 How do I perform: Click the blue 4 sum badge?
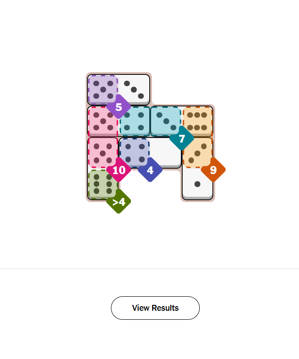150,170
